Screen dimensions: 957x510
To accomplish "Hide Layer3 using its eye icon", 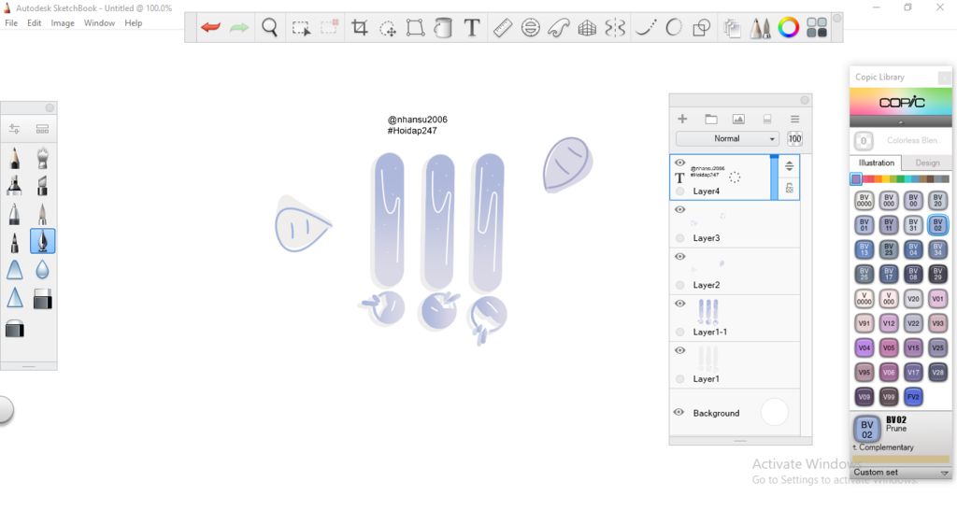I will [680, 209].
